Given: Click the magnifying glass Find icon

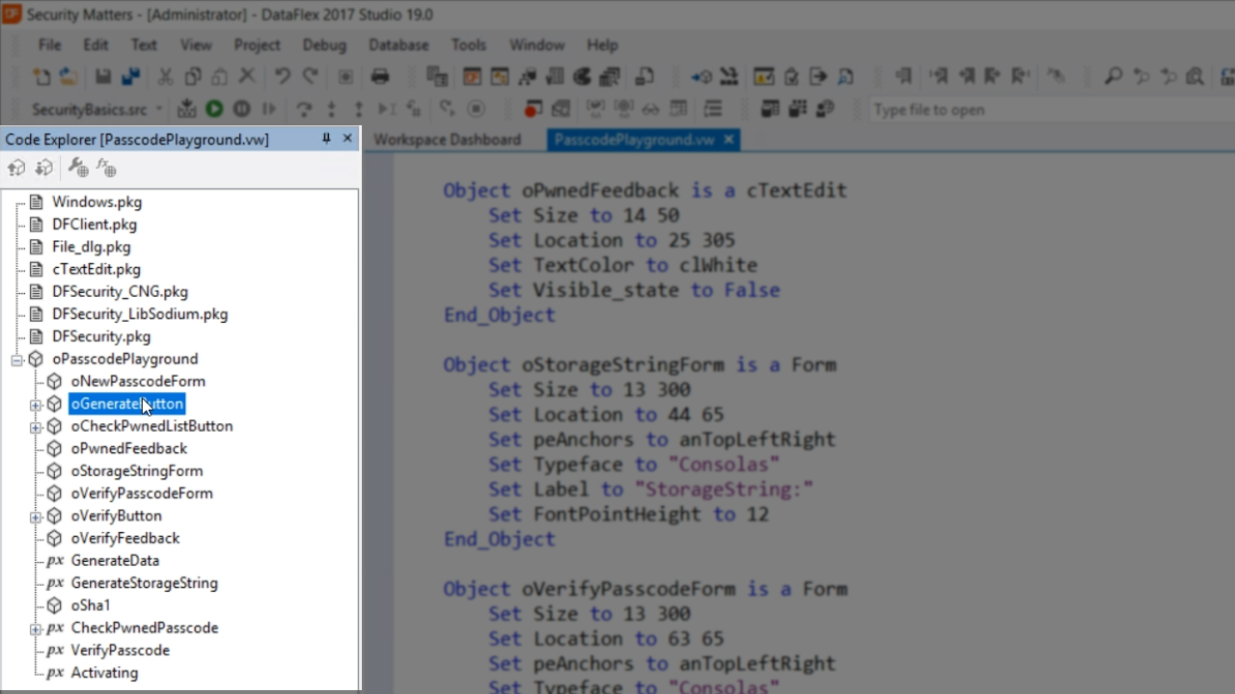Looking at the screenshot, I should [1113, 77].
